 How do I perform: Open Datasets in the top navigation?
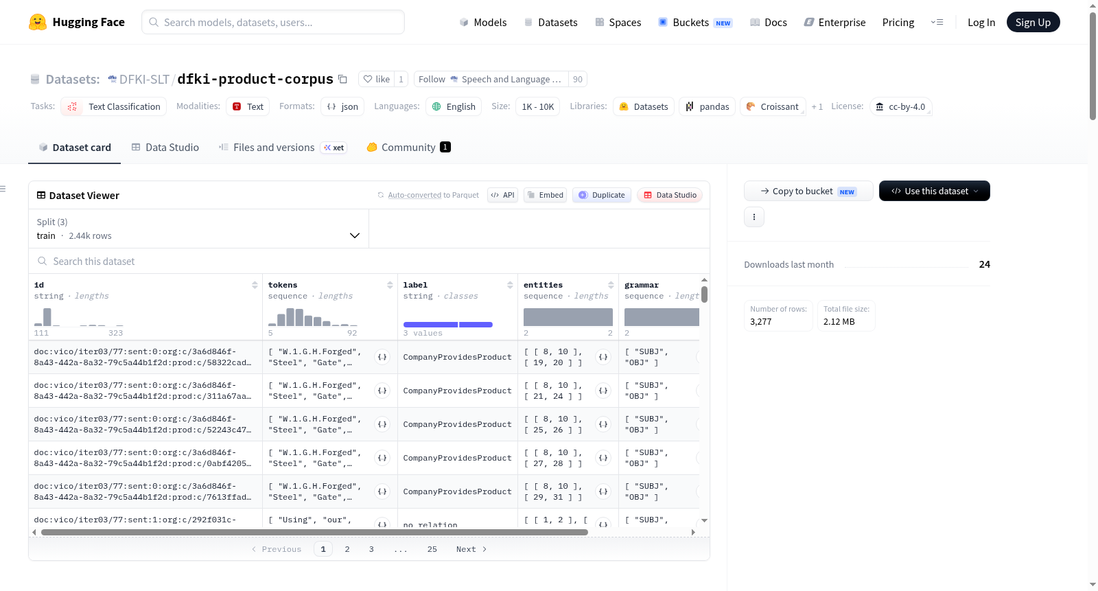(x=550, y=22)
